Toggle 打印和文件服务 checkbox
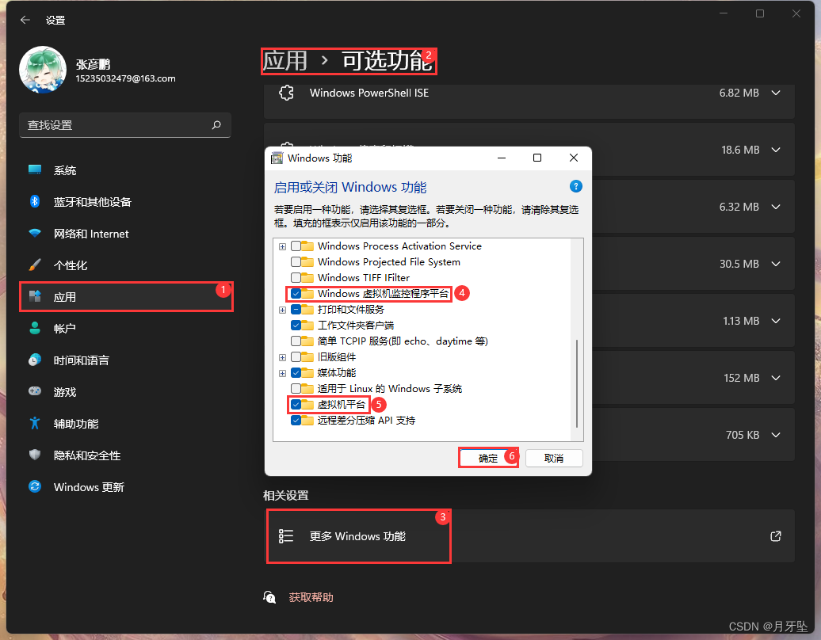Screen dimensions: 821x640 click(x=296, y=309)
